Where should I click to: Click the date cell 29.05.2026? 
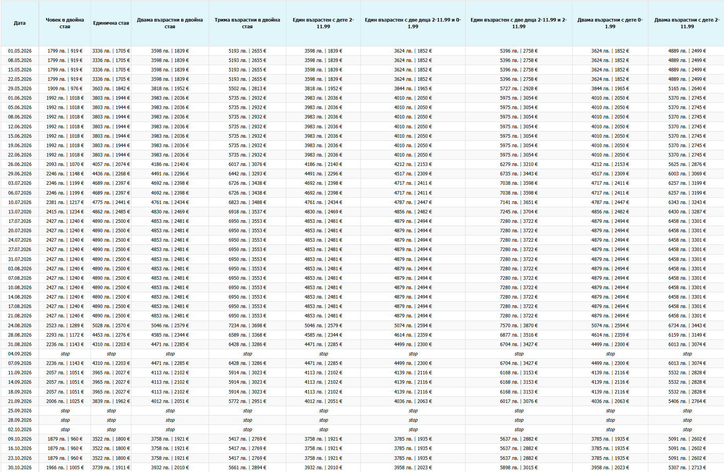(x=20, y=89)
